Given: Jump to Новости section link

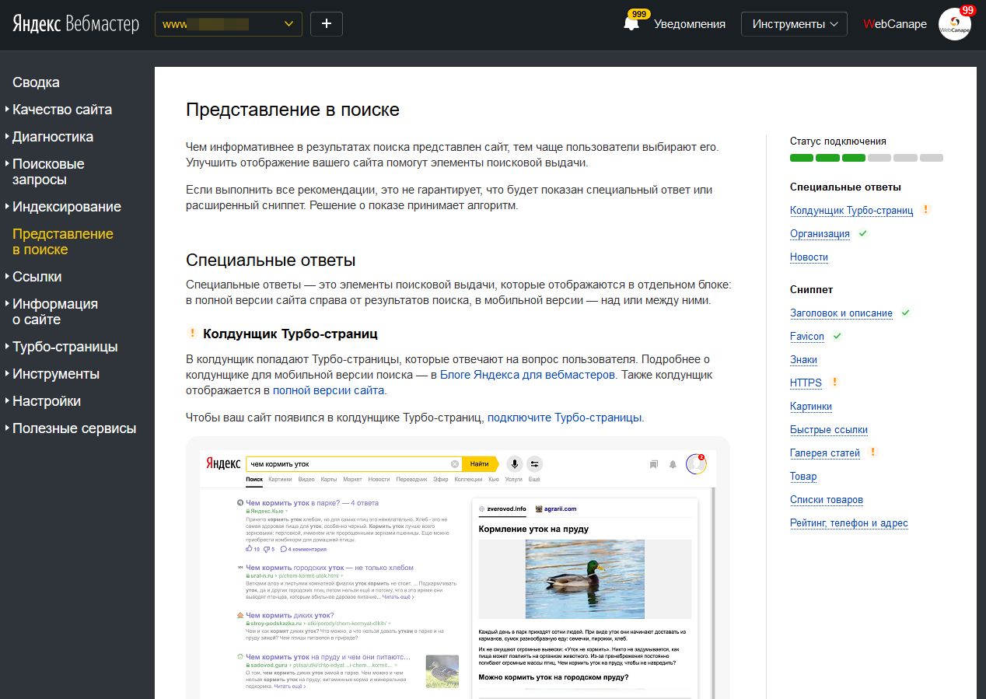Looking at the screenshot, I should pyautogui.click(x=809, y=257).
